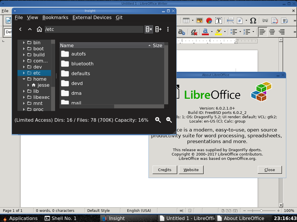This screenshot has width=297, height=222.
Task: Zoom out on Insight's file list
Action: [169, 120]
